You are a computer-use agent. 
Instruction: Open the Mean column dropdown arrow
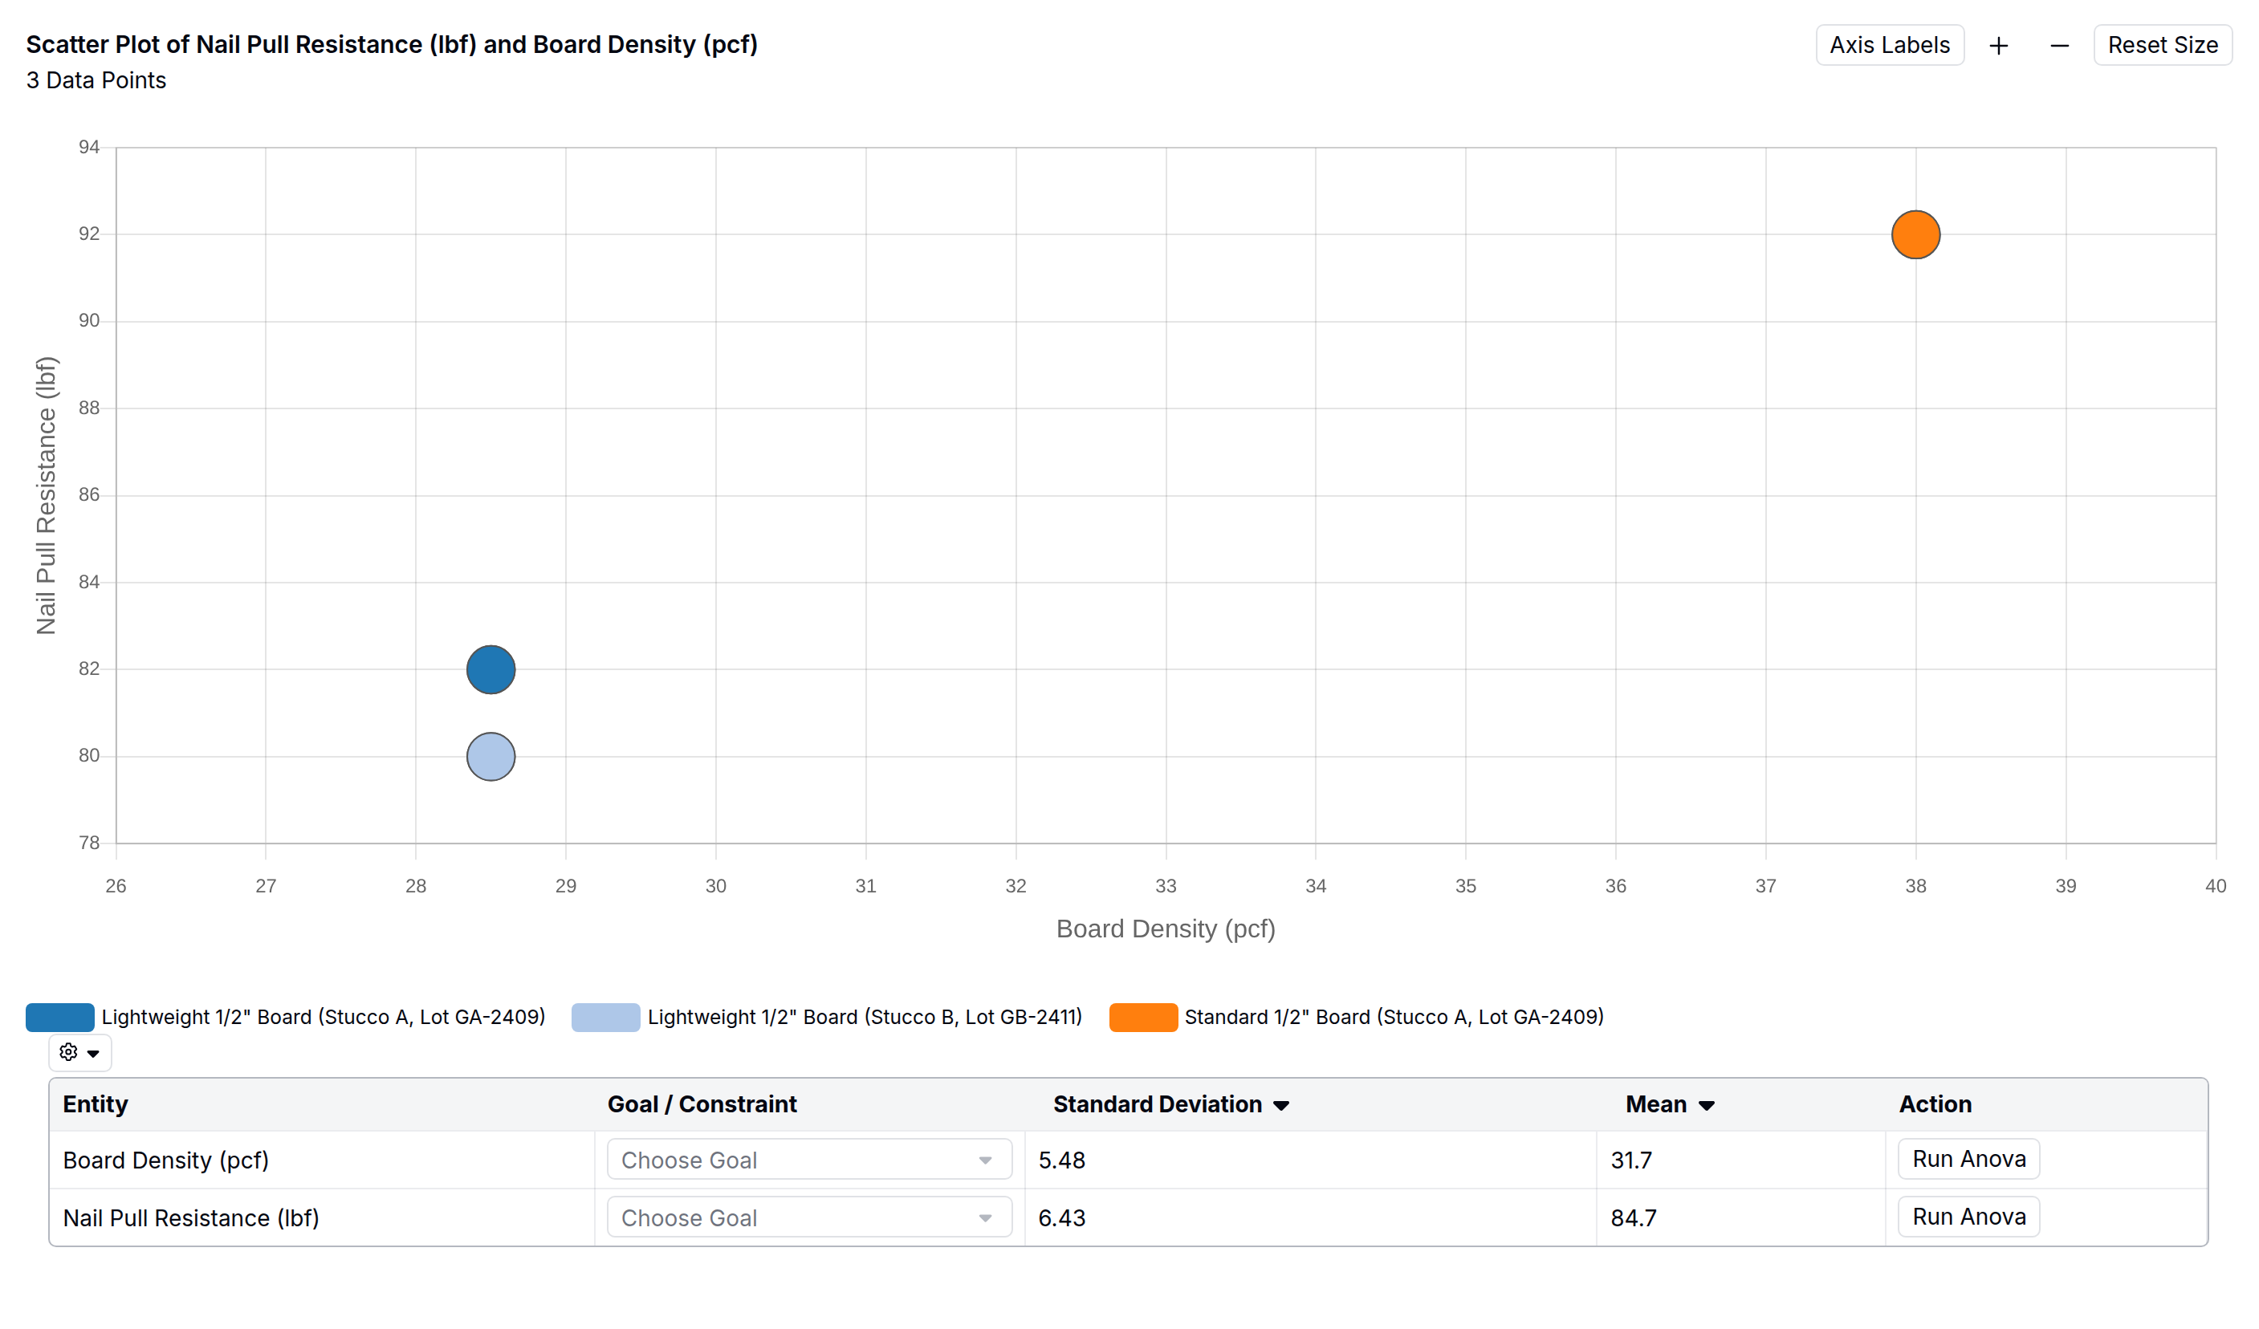point(1707,1106)
